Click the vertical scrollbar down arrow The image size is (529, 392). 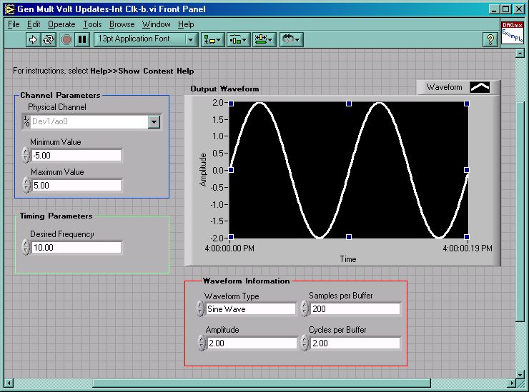pyautogui.click(x=520, y=374)
